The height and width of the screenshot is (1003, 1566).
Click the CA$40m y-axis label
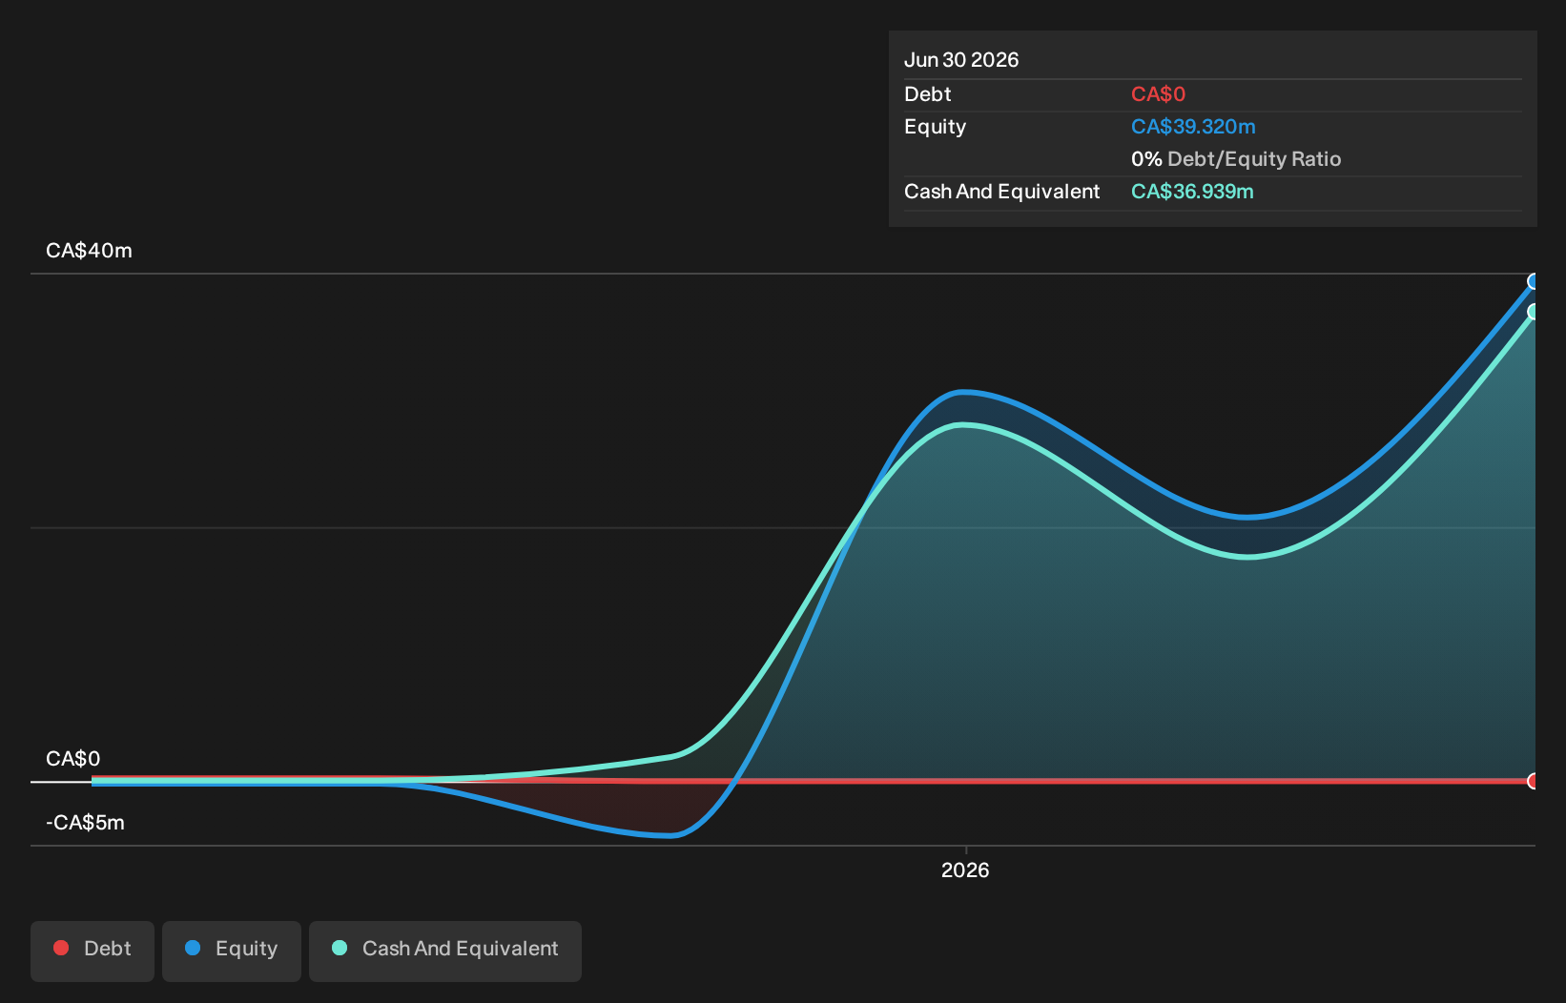[89, 251]
